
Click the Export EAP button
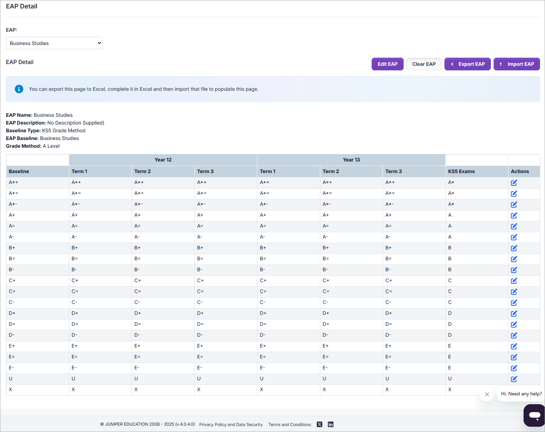(x=467, y=64)
